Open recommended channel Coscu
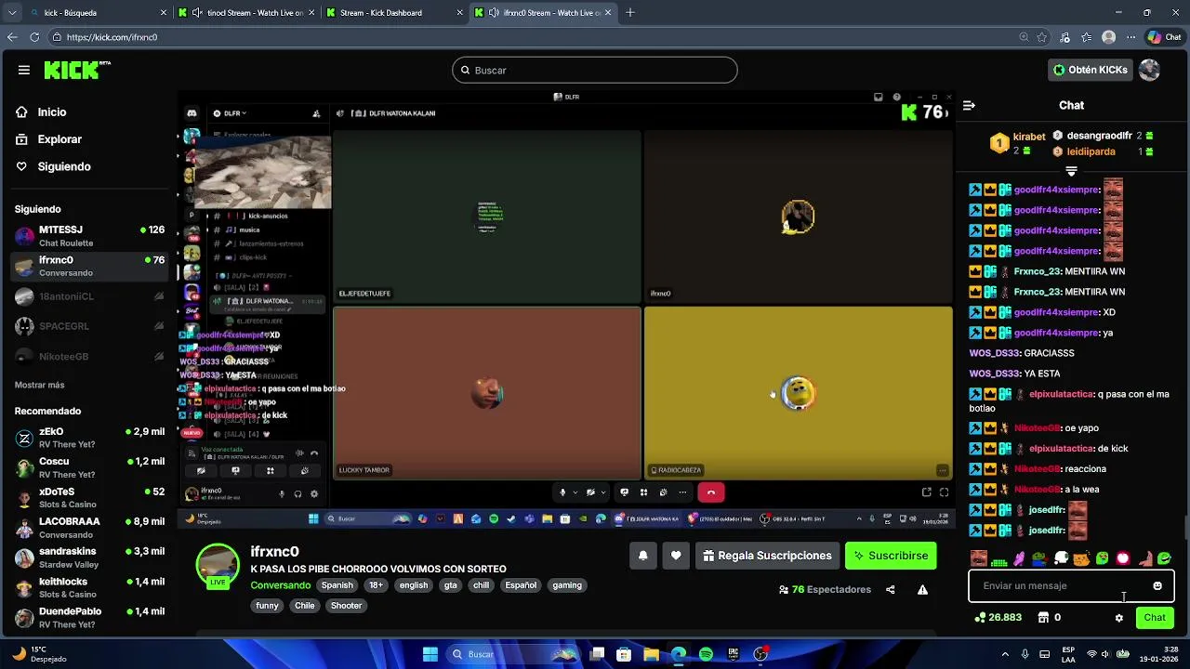 (x=90, y=467)
